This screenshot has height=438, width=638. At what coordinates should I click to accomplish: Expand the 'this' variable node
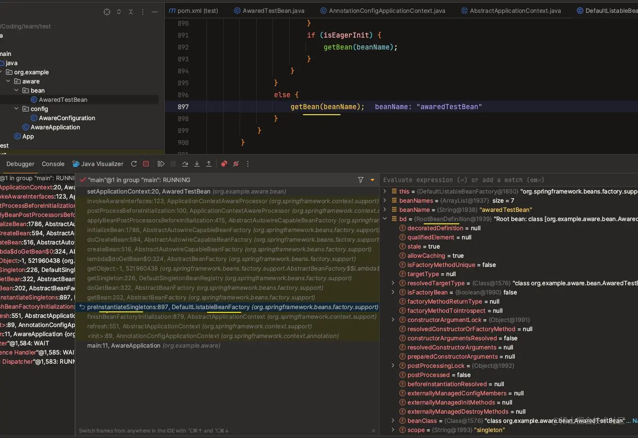pyautogui.click(x=385, y=191)
